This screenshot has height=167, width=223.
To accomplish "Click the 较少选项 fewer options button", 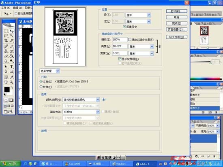I will pyautogui.click(x=176, y=37).
